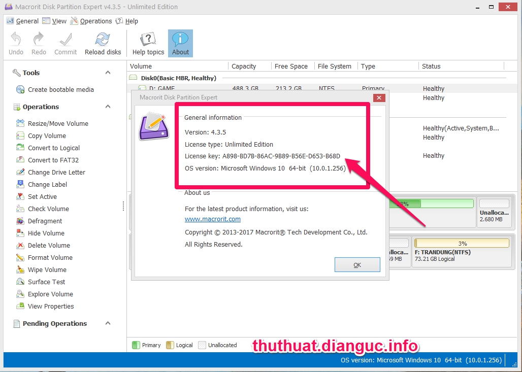Screen dimensions: 522x372
Task: Click Convert to Logical icon
Action: coord(20,148)
